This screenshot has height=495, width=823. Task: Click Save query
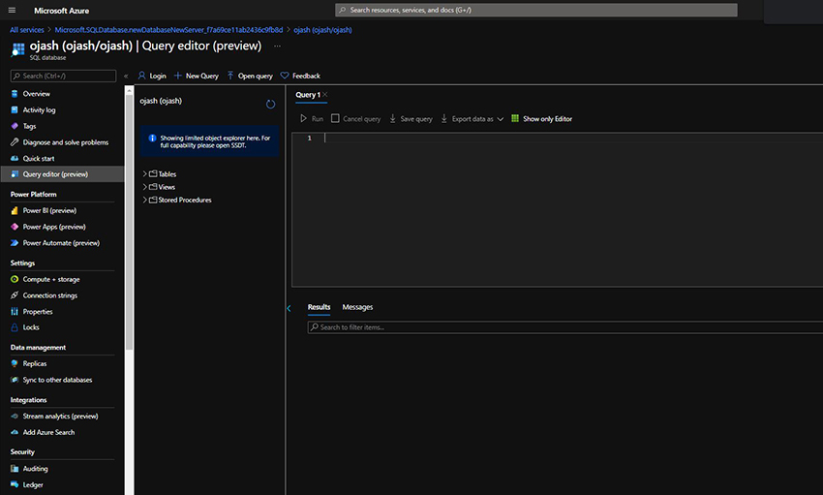pos(411,119)
